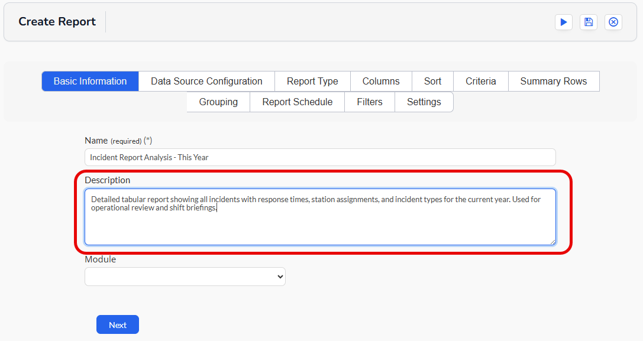Expand the Module dropdown

(185, 277)
